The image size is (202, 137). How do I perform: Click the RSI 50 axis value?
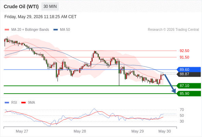tap(182, 116)
